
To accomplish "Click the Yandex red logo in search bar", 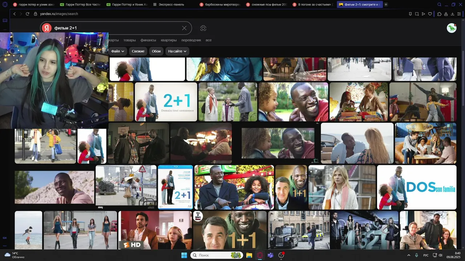I will tap(46, 28).
